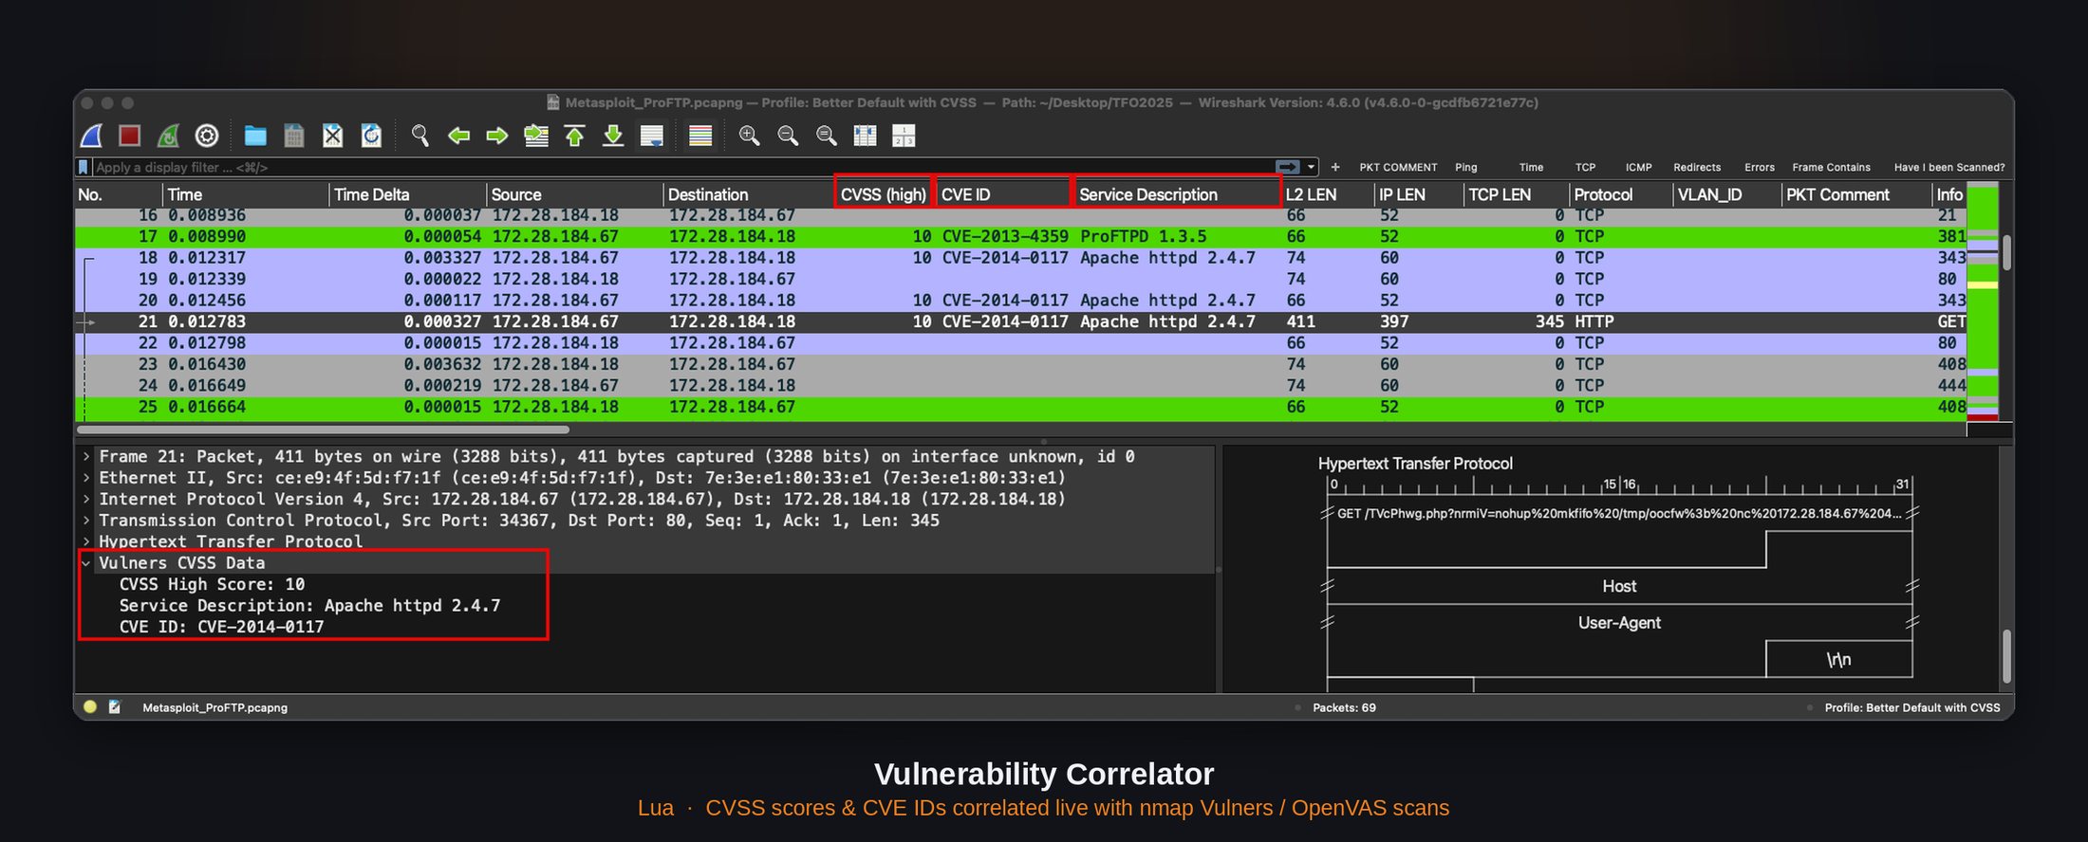Collapse the Vulners CVSS Data section

point(86,563)
